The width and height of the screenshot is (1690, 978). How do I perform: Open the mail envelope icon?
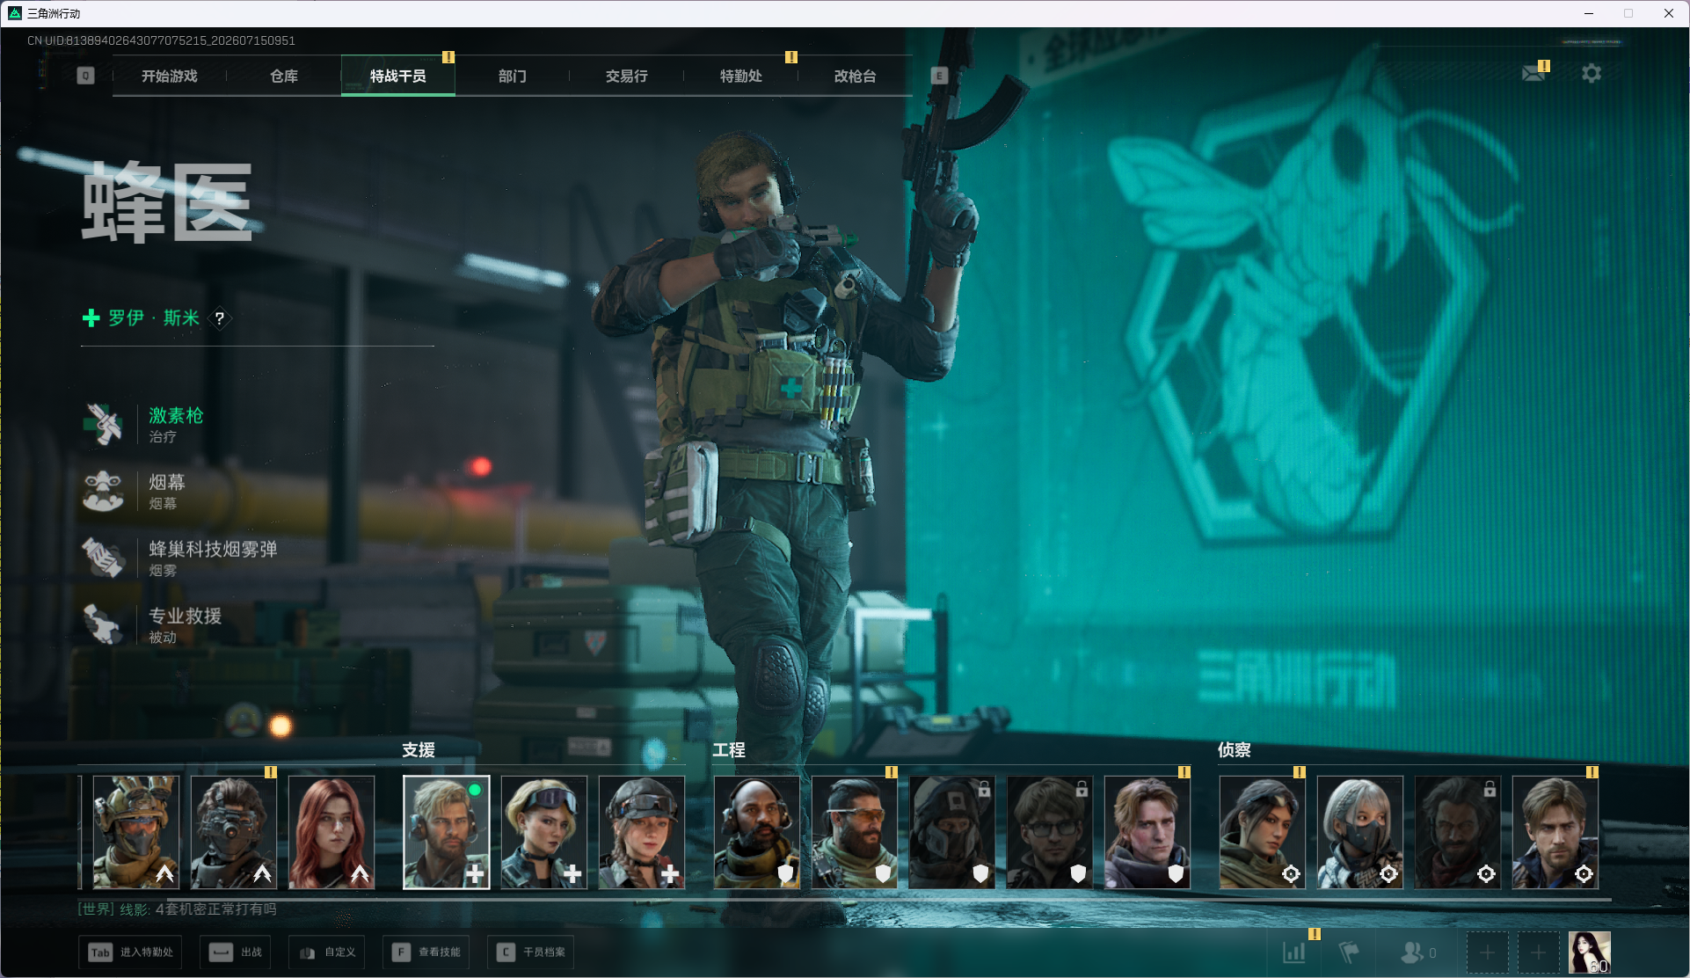1533,73
